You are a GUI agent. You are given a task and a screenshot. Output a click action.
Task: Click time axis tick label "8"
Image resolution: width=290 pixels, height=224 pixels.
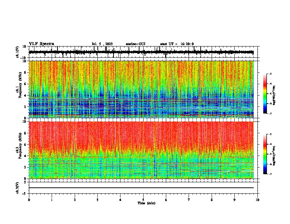(212, 200)
